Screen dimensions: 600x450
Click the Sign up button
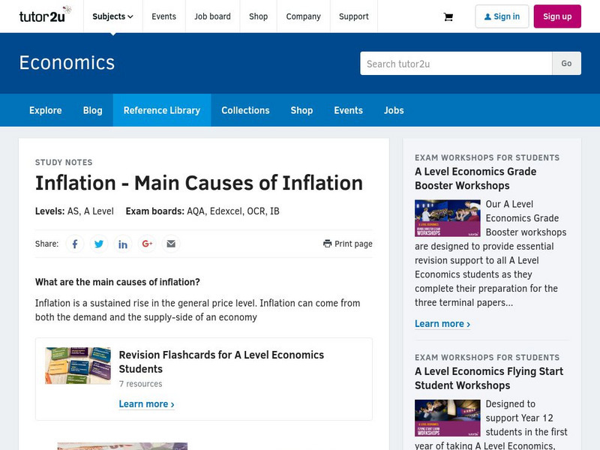tap(557, 16)
